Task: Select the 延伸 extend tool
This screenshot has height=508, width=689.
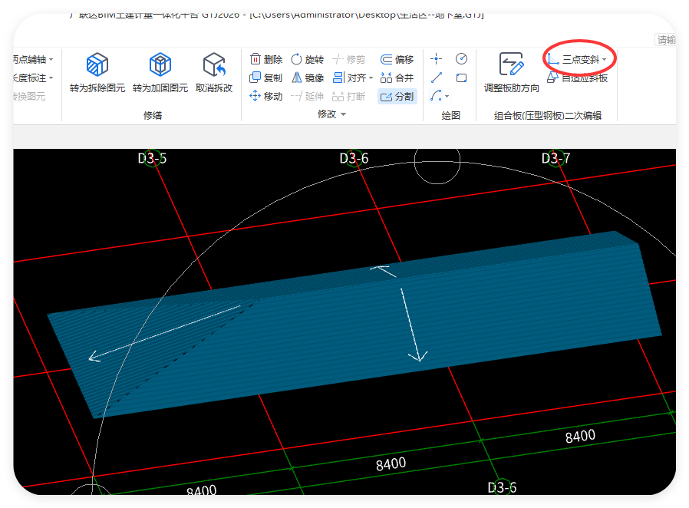Action: 307,96
